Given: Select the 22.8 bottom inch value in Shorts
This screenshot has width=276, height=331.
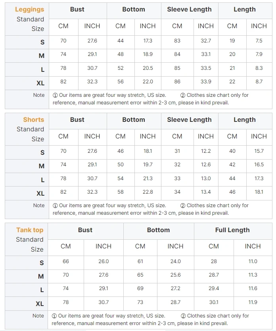Looking at the screenshot, I should (x=148, y=192).
